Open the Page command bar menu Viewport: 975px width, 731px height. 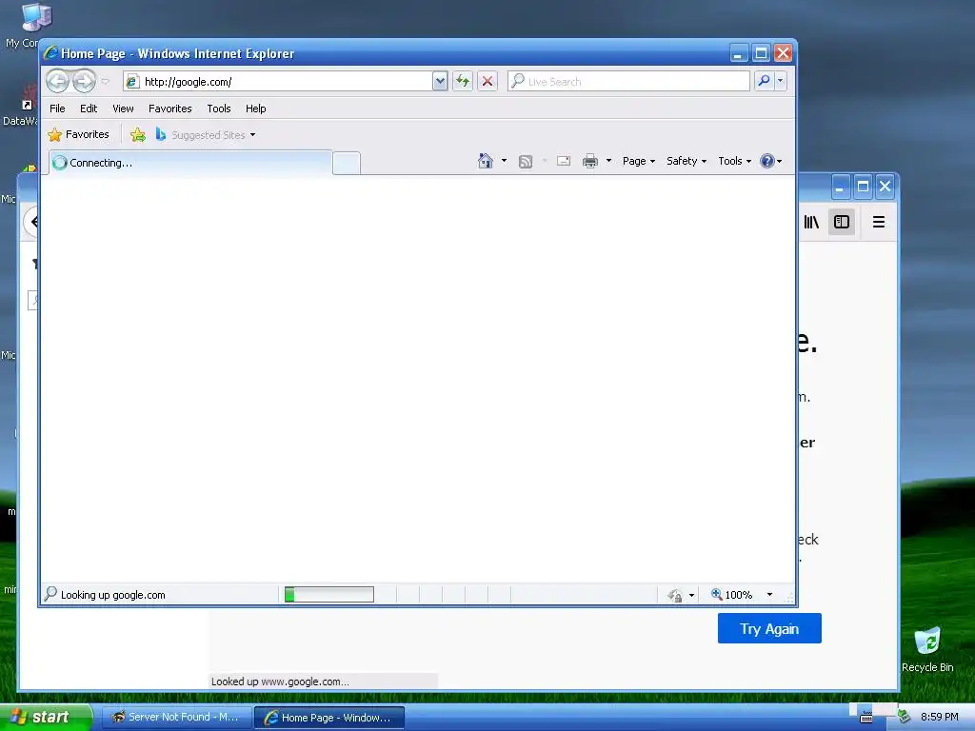tap(639, 161)
